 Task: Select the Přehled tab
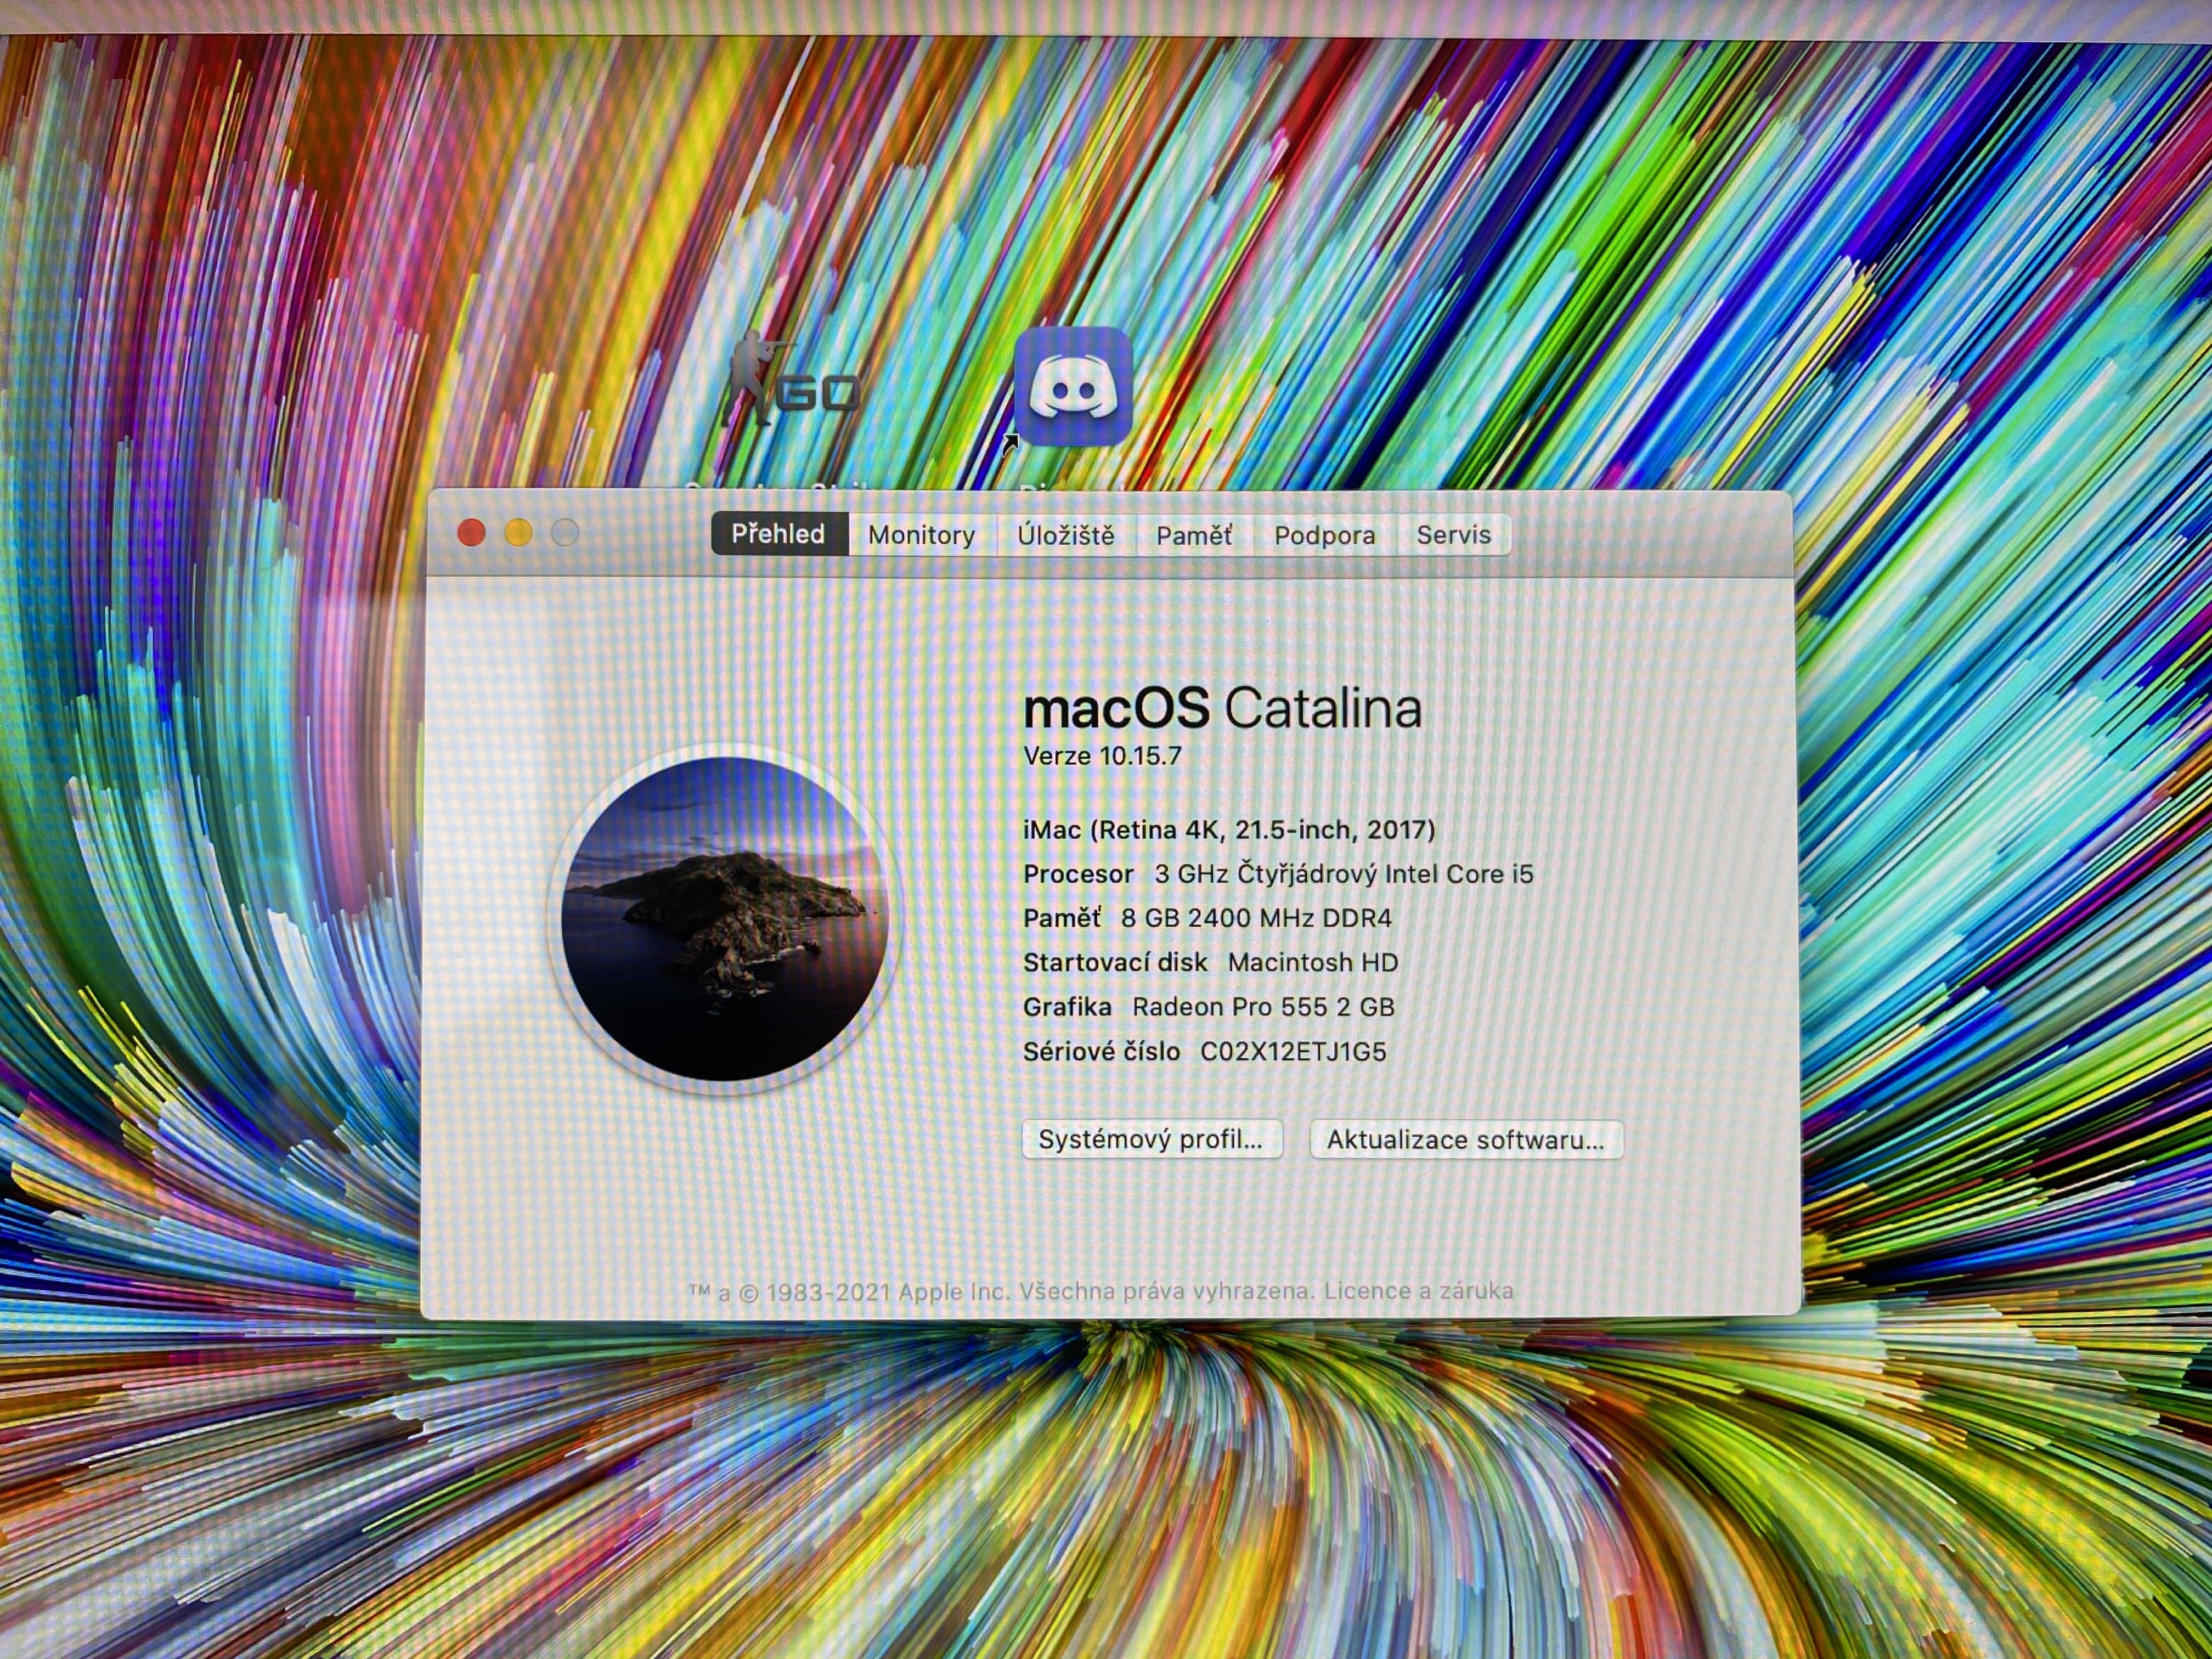pyautogui.click(x=778, y=534)
